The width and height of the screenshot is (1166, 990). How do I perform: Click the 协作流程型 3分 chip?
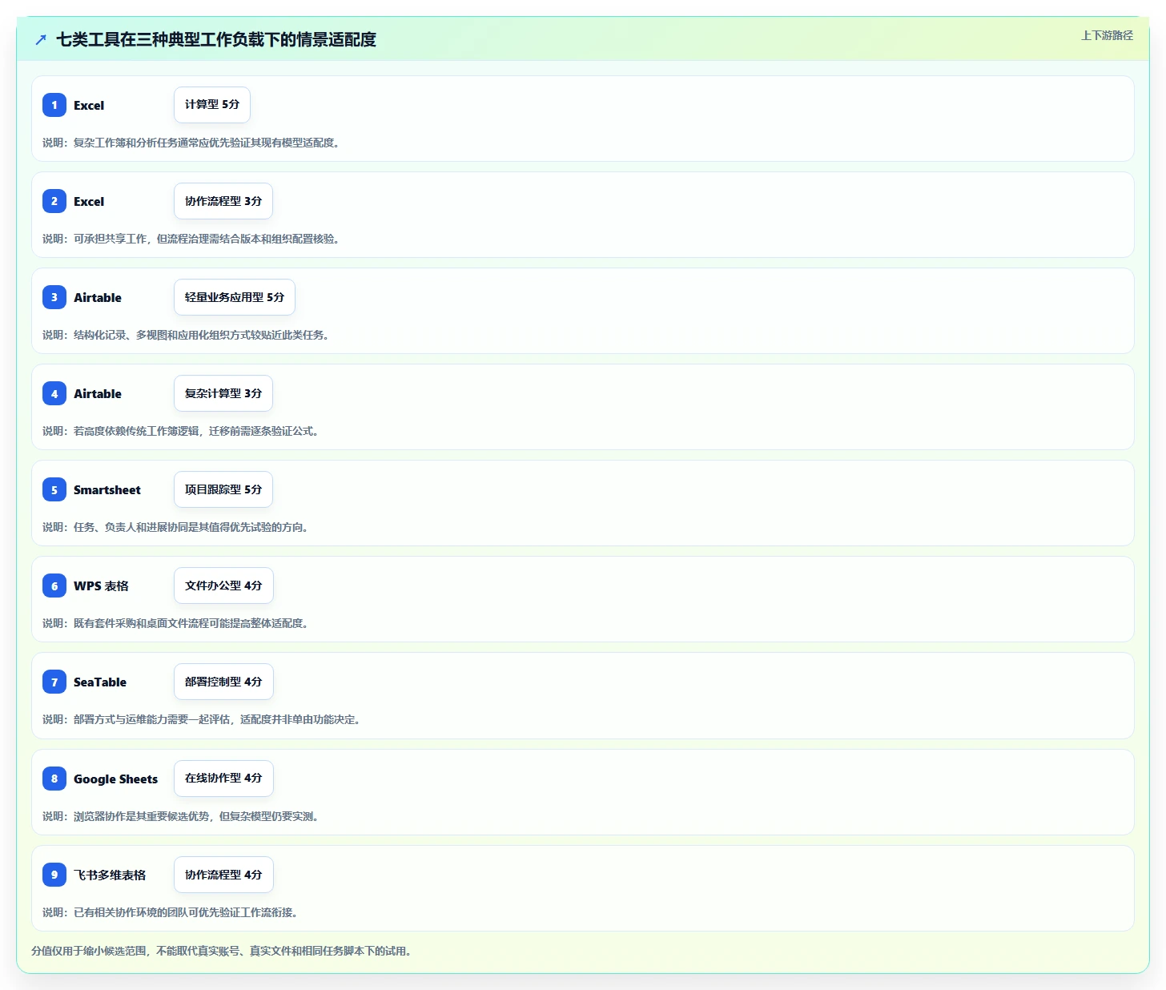223,201
